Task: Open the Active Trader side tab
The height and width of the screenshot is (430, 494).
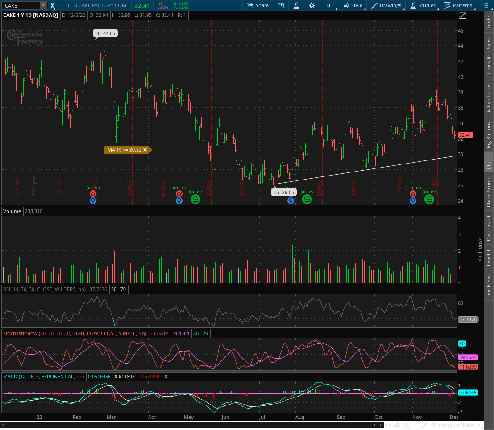Action: tap(489, 98)
